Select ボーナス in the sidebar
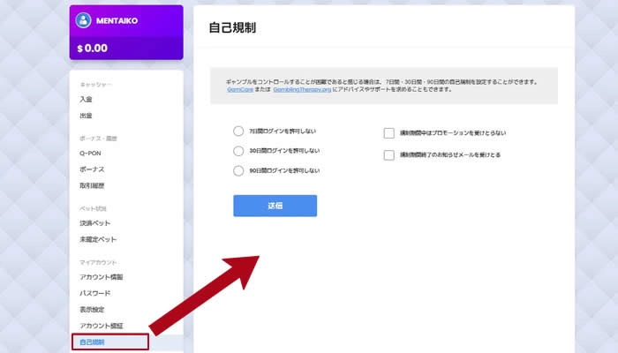 92,169
